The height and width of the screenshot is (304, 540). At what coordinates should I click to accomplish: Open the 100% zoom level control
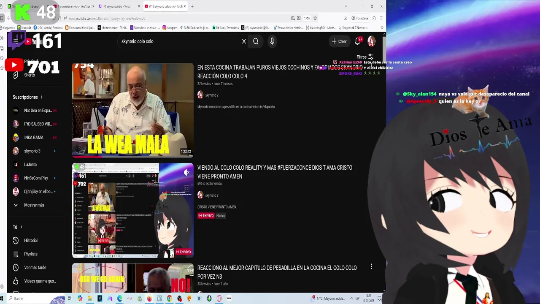[307, 18]
